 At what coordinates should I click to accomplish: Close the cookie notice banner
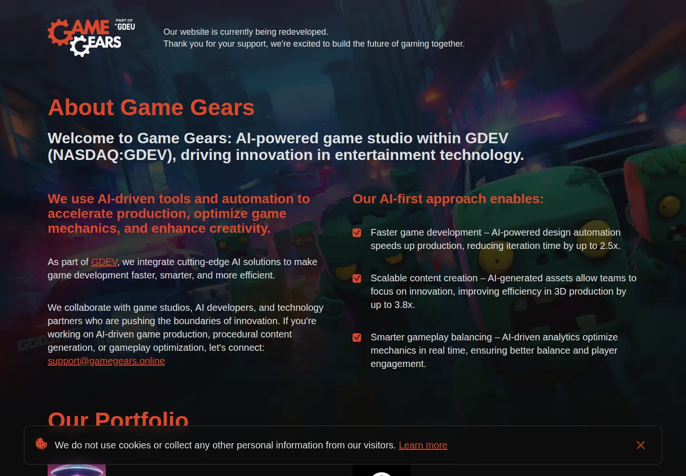click(x=641, y=445)
